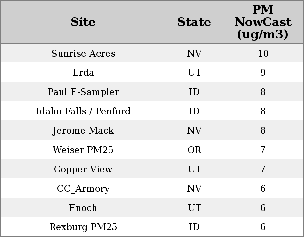Click the State column header
Screen dimensions: 304x237
click(194, 22)
